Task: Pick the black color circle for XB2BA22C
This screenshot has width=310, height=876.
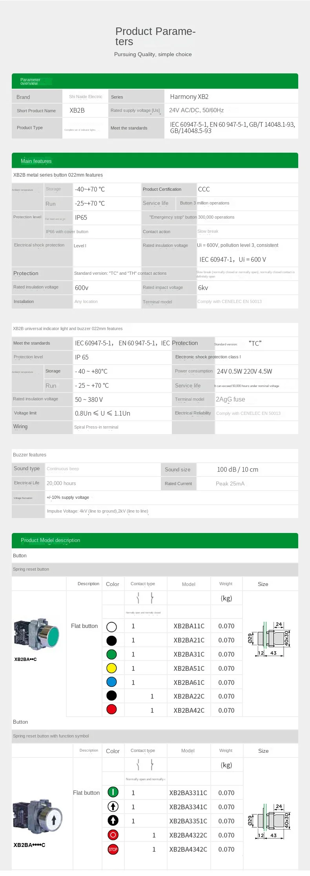Action: pyautogui.click(x=111, y=695)
